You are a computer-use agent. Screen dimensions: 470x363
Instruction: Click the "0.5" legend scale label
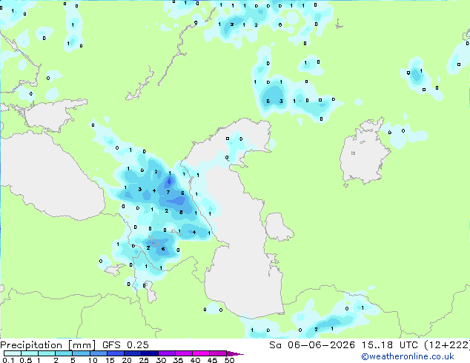(26, 360)
